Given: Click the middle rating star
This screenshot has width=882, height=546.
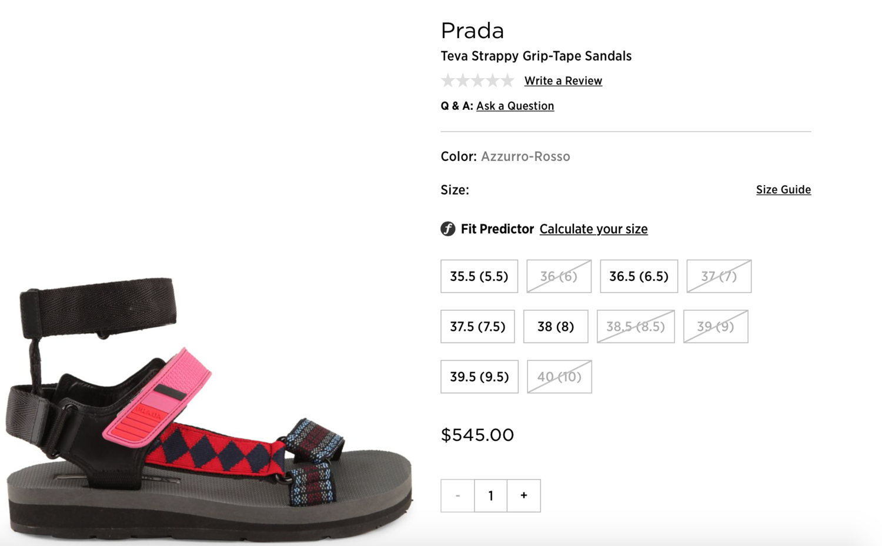Looking at the screenshot, I should [x=477, y=80].
